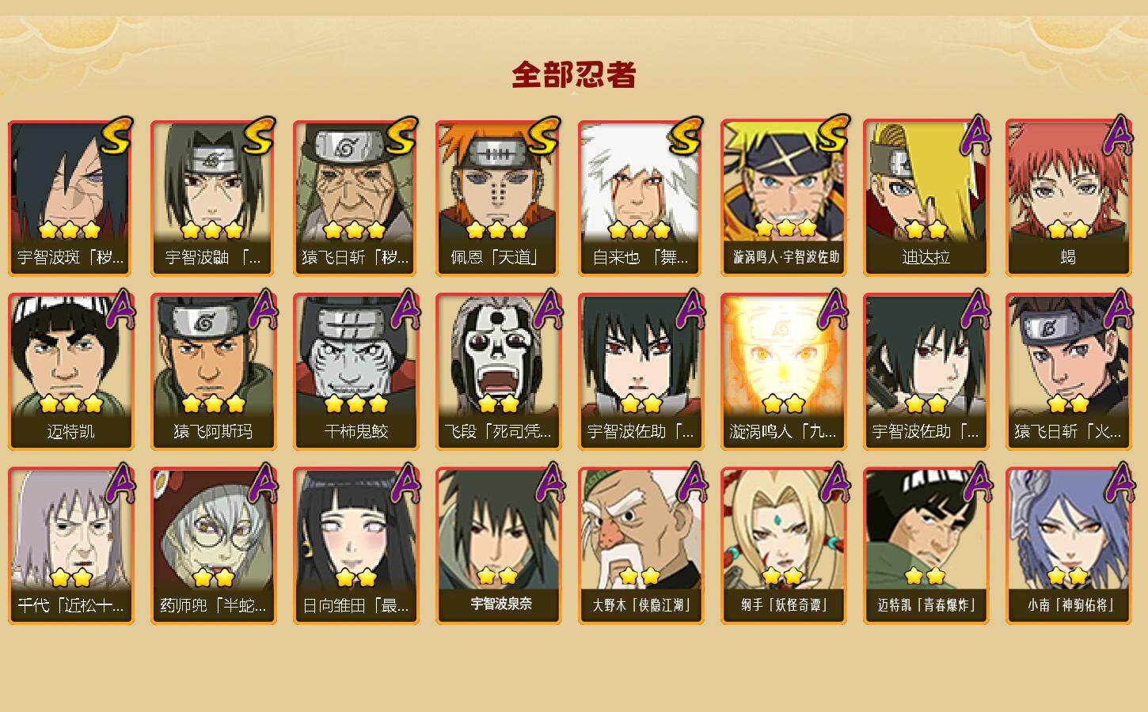Click the 干柿鬼鲛 ninja portrait

point(355,372)
